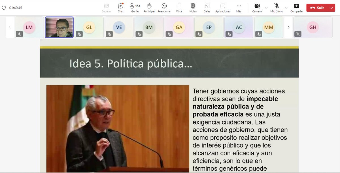This screenshot has height=173, width=340.
Task: Select participant tile AC
Action: coord(239,27)
